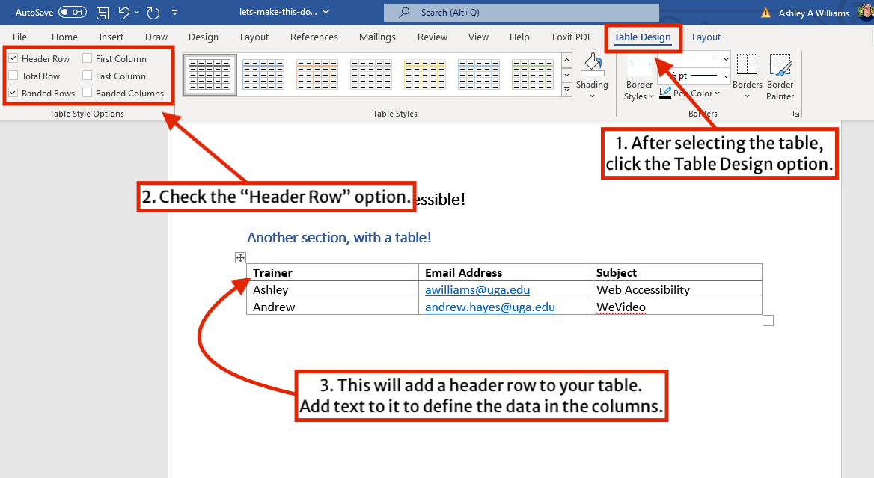This screenshot has height=478, width=874.
Task: Select the Border Painter tool
Action: coord(780,74)
